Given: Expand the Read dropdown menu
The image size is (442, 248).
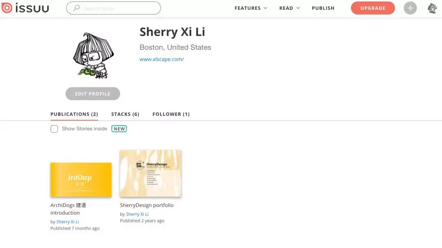Looking at the screenshot, I should pyautogui.click(x=289, y=8).
